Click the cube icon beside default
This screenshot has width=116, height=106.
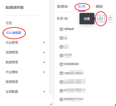[61, 29]
